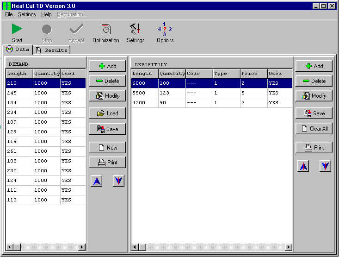Move Repository row down arrow
339x257 pixels.
tap(325, 166)
